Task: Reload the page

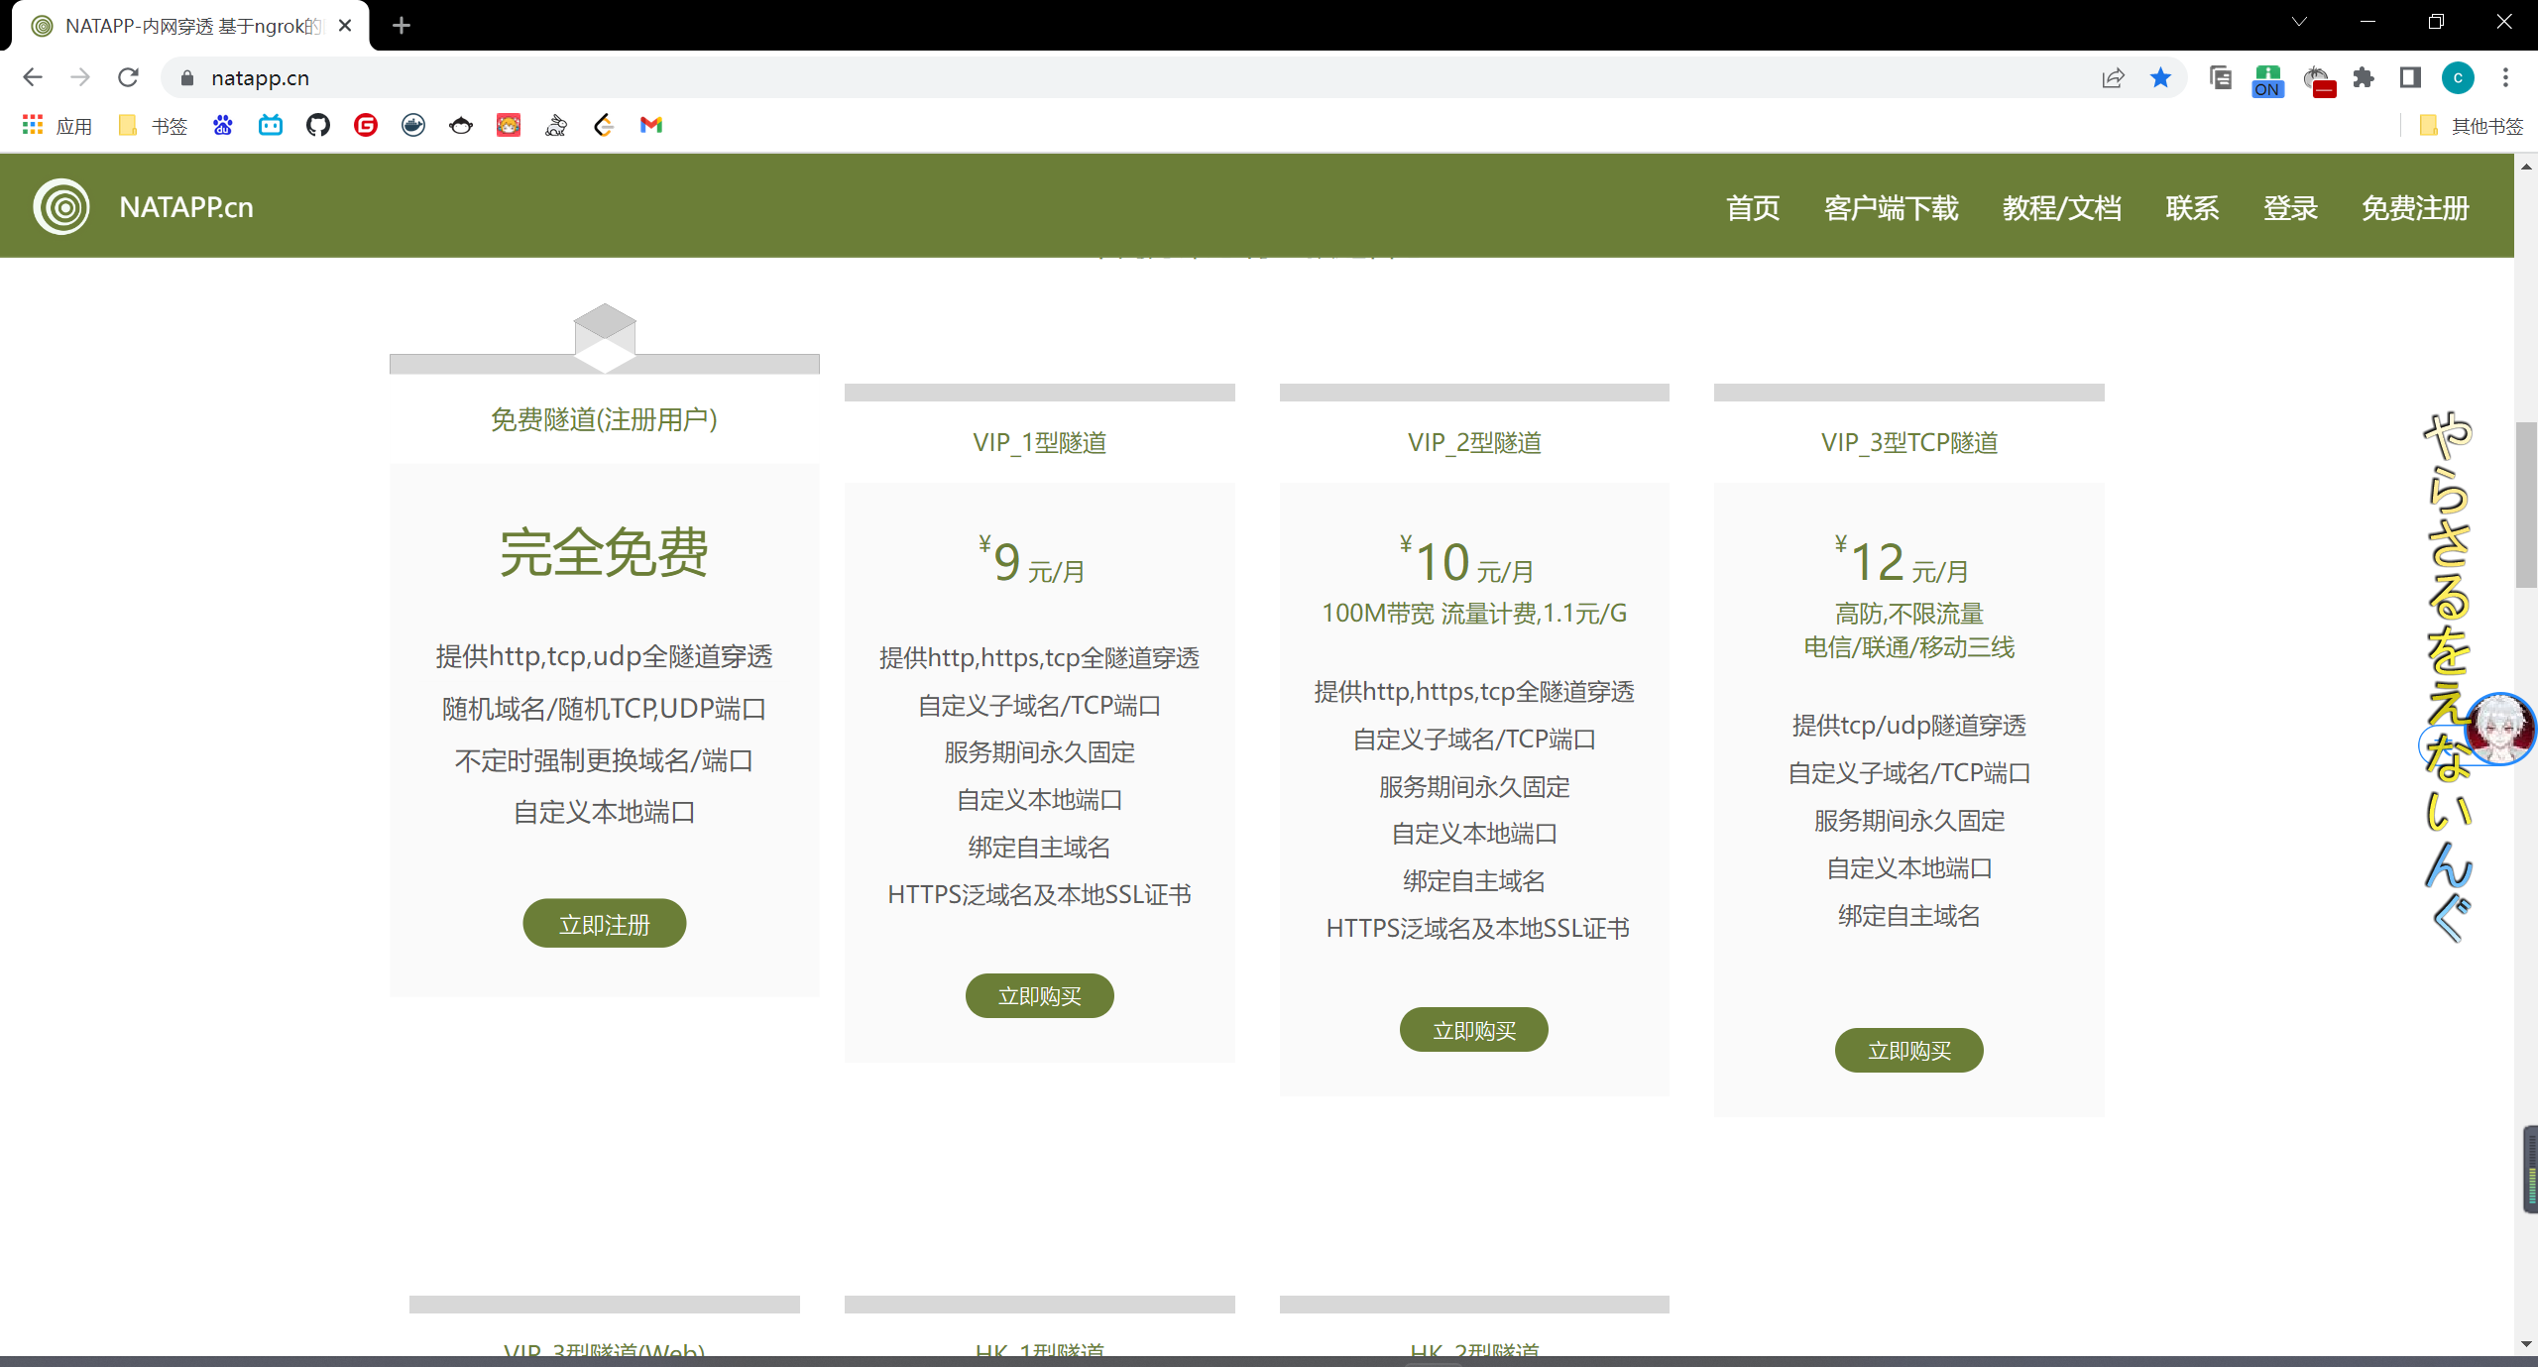Action: click(x=128, y=77)
